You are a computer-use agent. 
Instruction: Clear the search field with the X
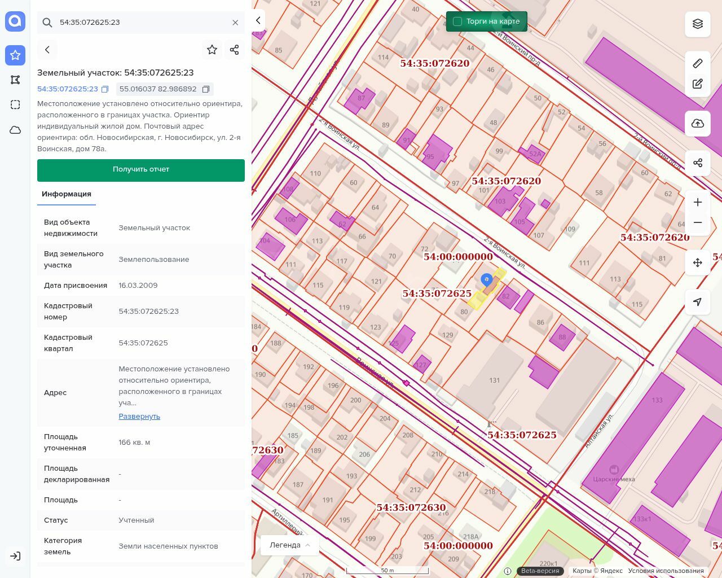235,23
